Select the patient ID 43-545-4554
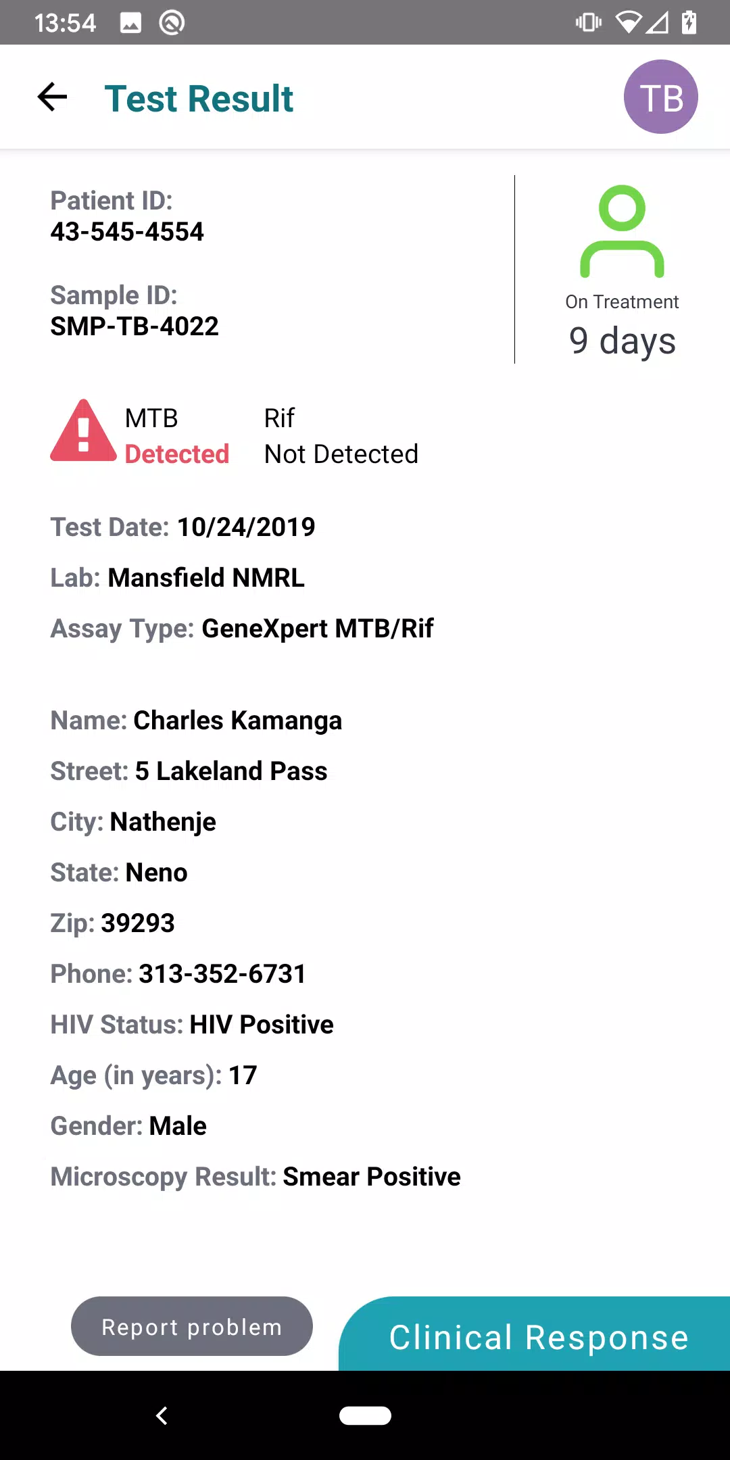 (x=127, y=232)
